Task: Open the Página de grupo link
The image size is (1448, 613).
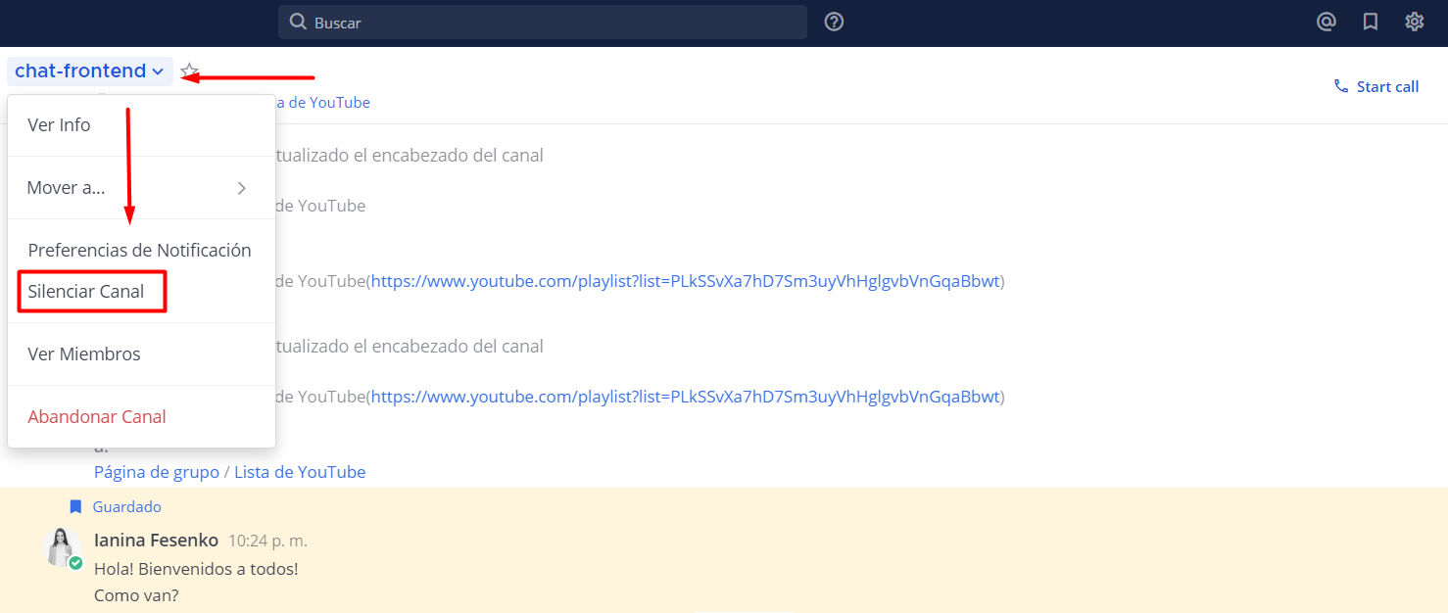Action: (x=157, y=472)
